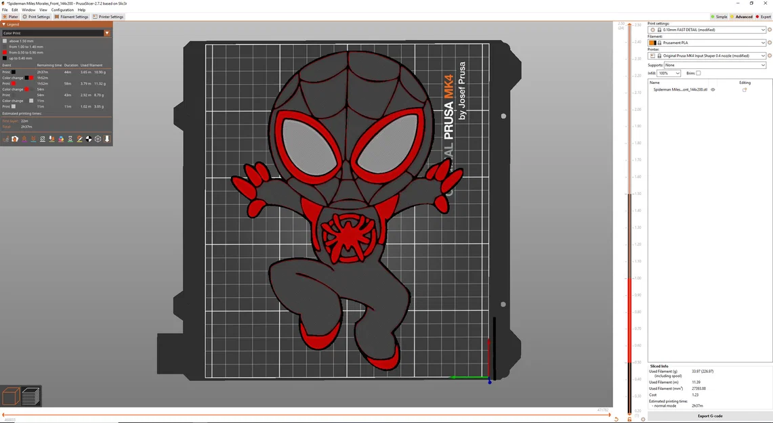Open the Edit menu
Viewport: 773px width, 423px height.
15,10
